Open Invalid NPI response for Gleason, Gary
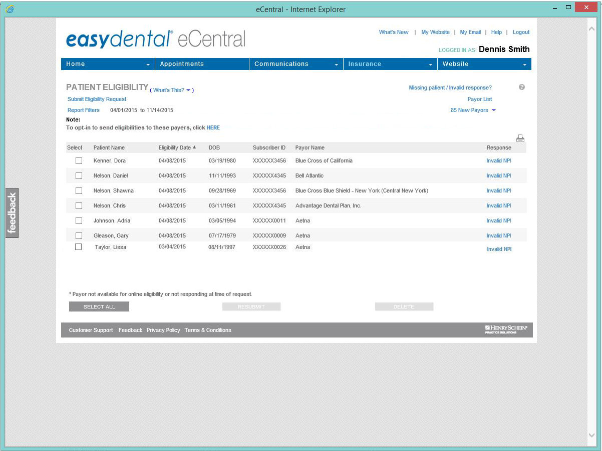The width and height of the screenshot is (602, 451). [x=499, y=236]
